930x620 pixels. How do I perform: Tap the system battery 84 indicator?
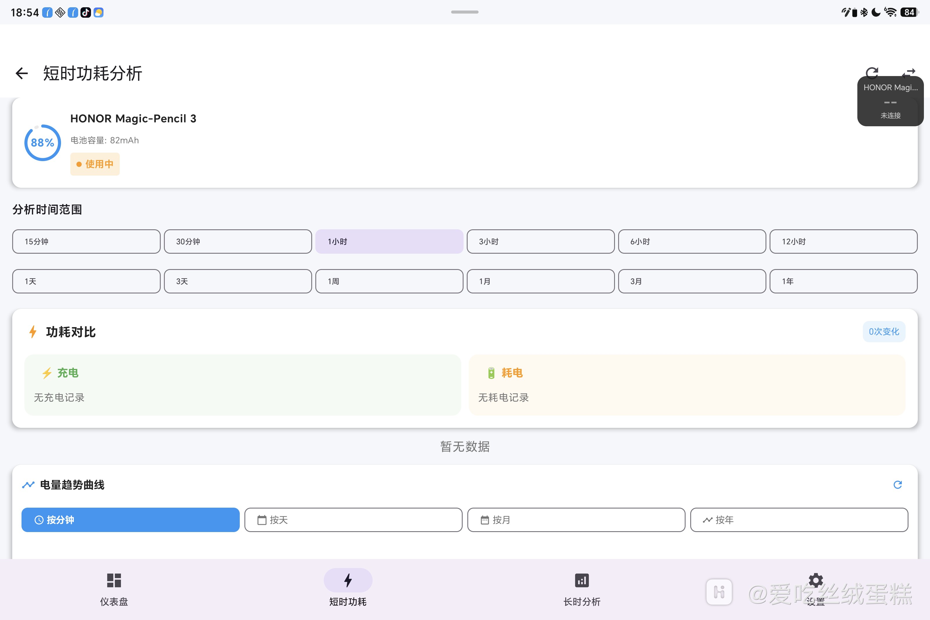click(909, 13)
